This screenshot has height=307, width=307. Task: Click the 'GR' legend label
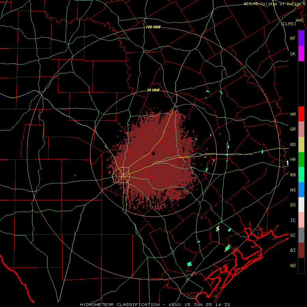[293, 129]
